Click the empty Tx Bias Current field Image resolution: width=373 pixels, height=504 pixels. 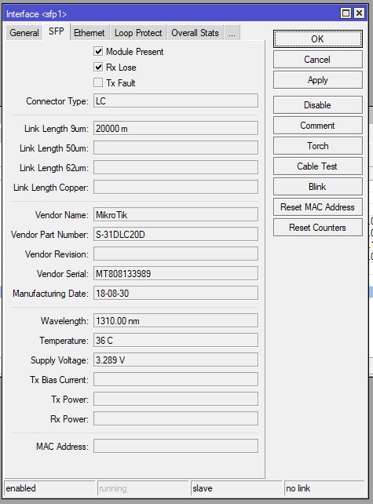pos(176,380)
